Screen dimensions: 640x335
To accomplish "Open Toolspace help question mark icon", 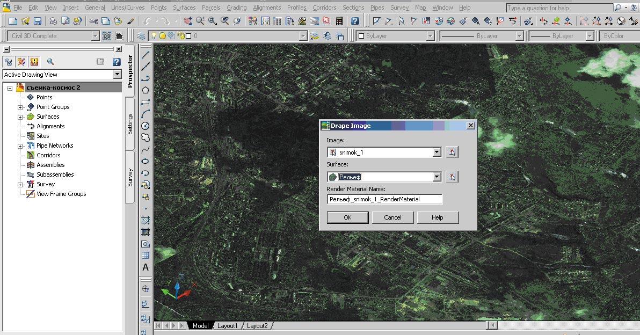I will point(117,62).
